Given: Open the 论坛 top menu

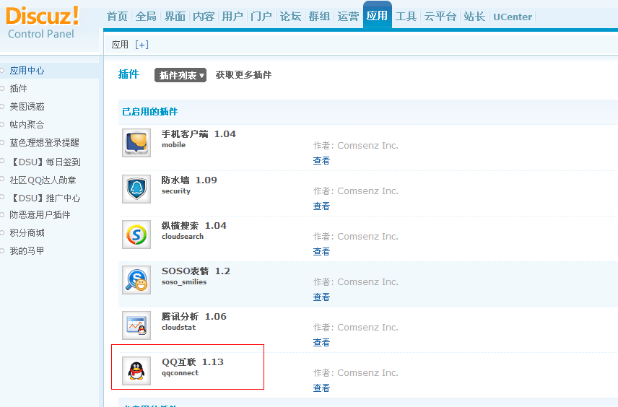Looking at the screenshot, I should point(290,17).
